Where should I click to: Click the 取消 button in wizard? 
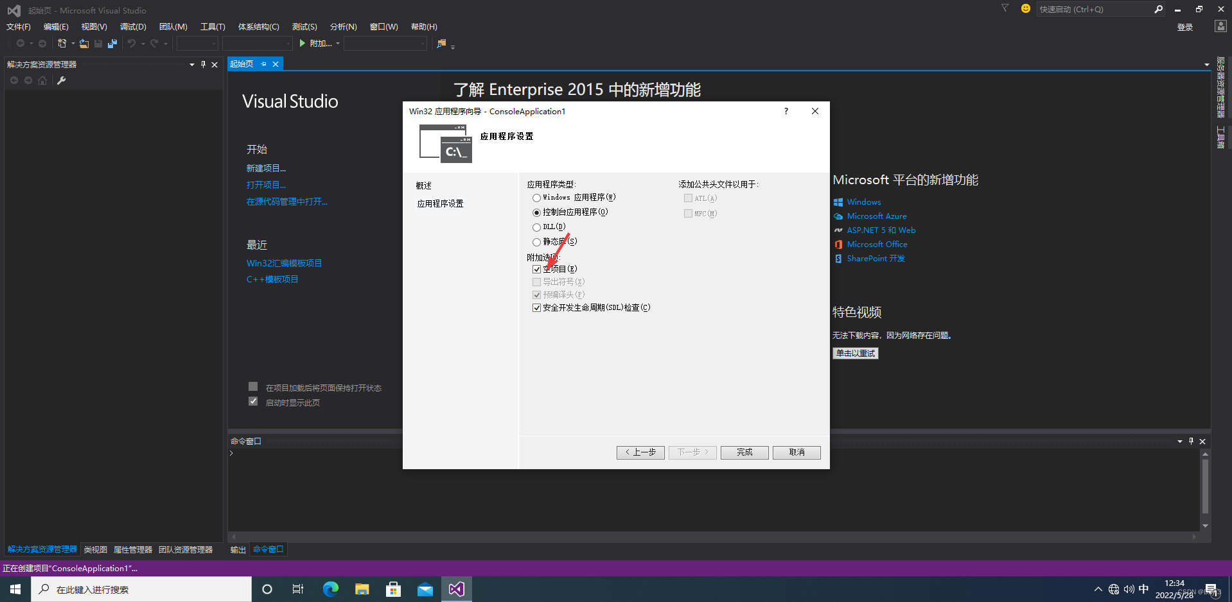[x=796, y=452]
